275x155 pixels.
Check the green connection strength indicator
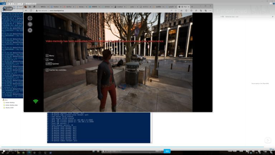coord(35,102)
